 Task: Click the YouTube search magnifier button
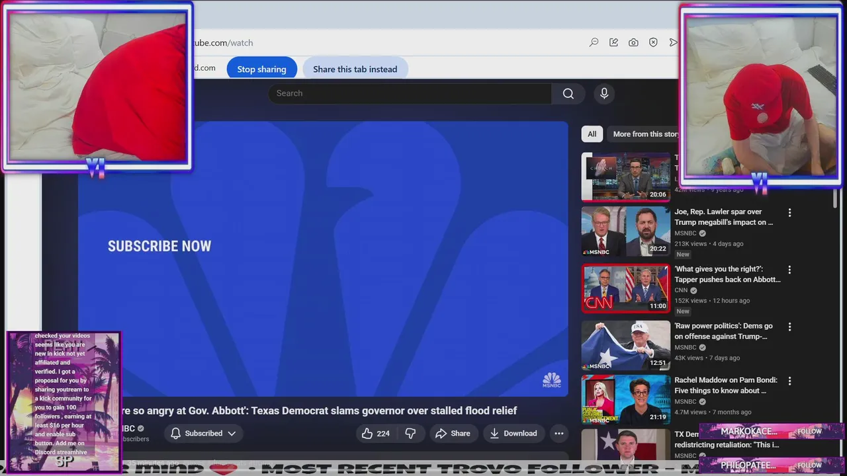(568, 93)
